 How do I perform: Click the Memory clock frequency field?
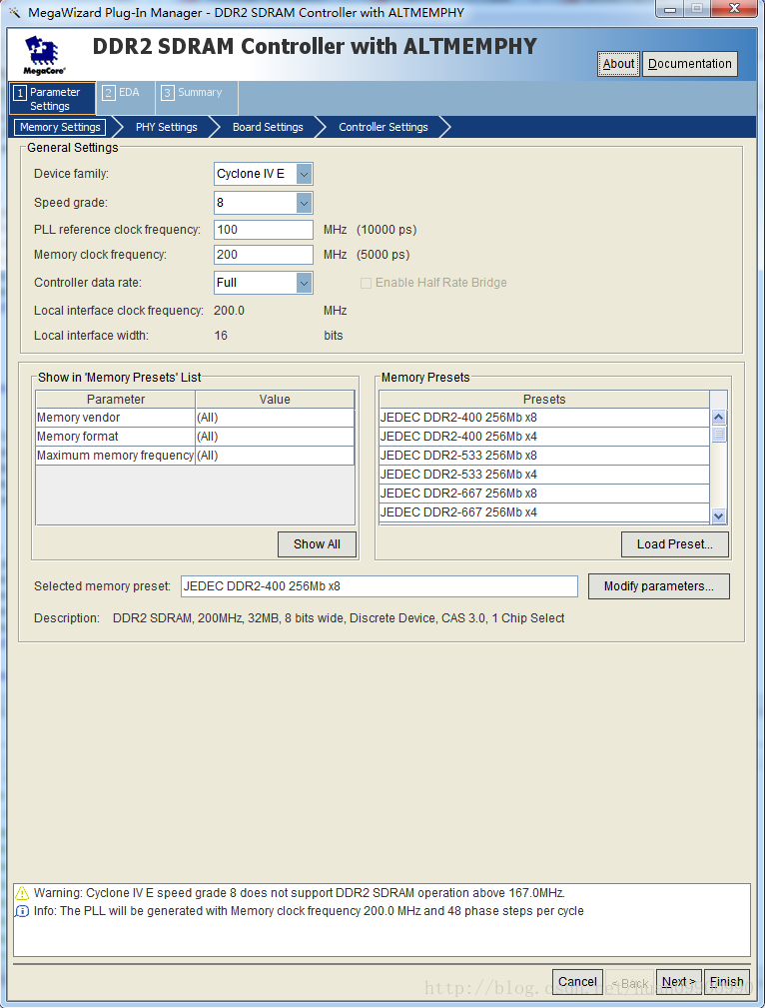(x=264, y=255)
